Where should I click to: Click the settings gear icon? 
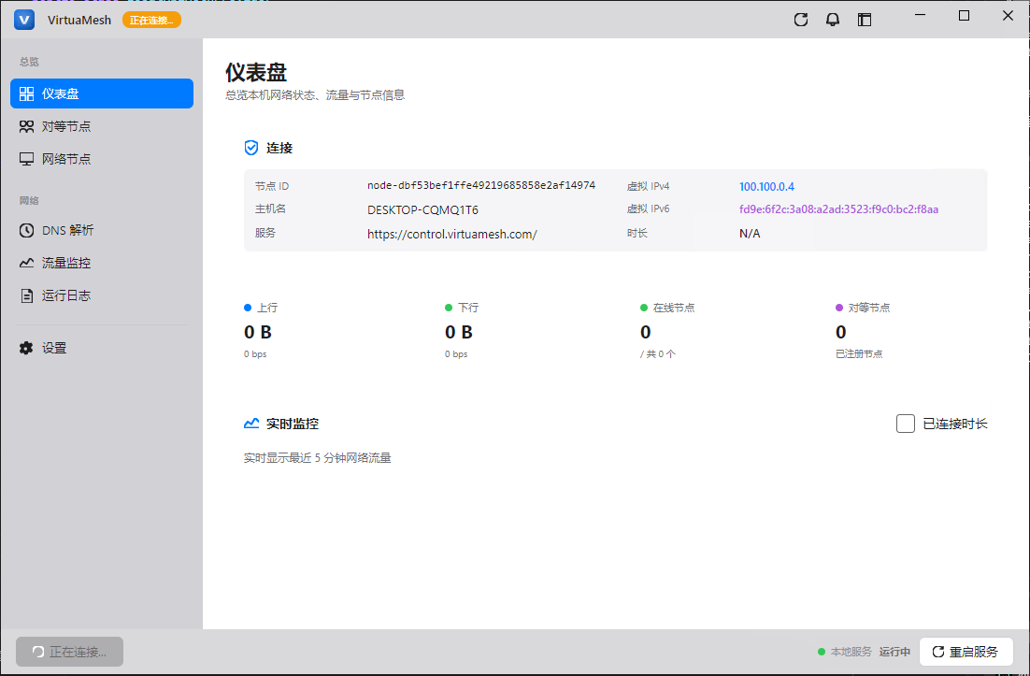click(26, 348)
